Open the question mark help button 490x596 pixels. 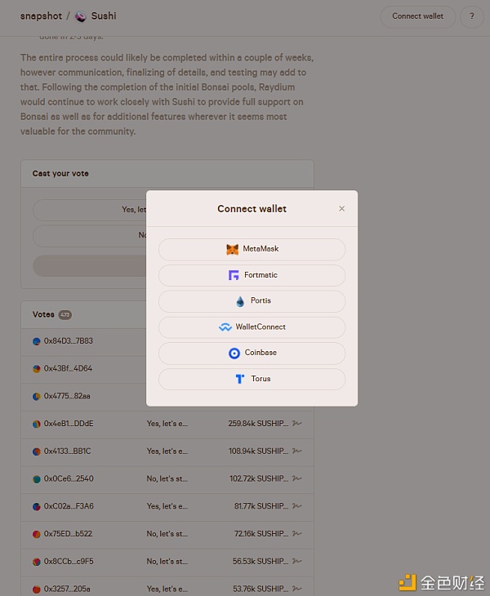tap(472, 16)
